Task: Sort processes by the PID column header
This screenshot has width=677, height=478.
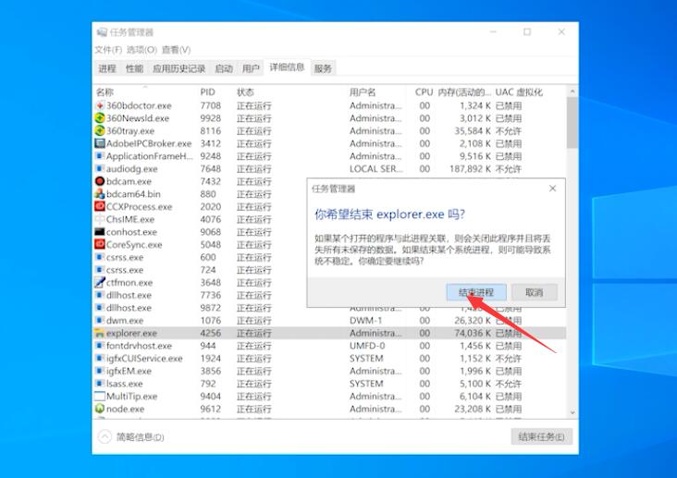Action: click(207, 92)
